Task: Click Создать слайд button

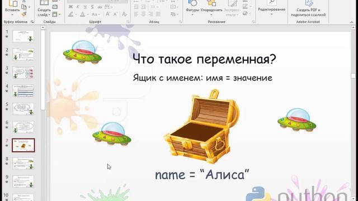Action: tap(44, 9)
